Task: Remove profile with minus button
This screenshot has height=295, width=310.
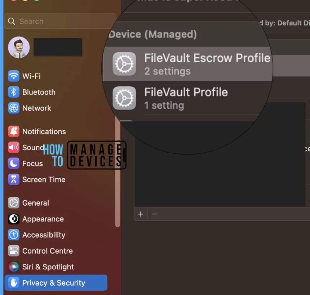Action: click(x=155, y=214)
